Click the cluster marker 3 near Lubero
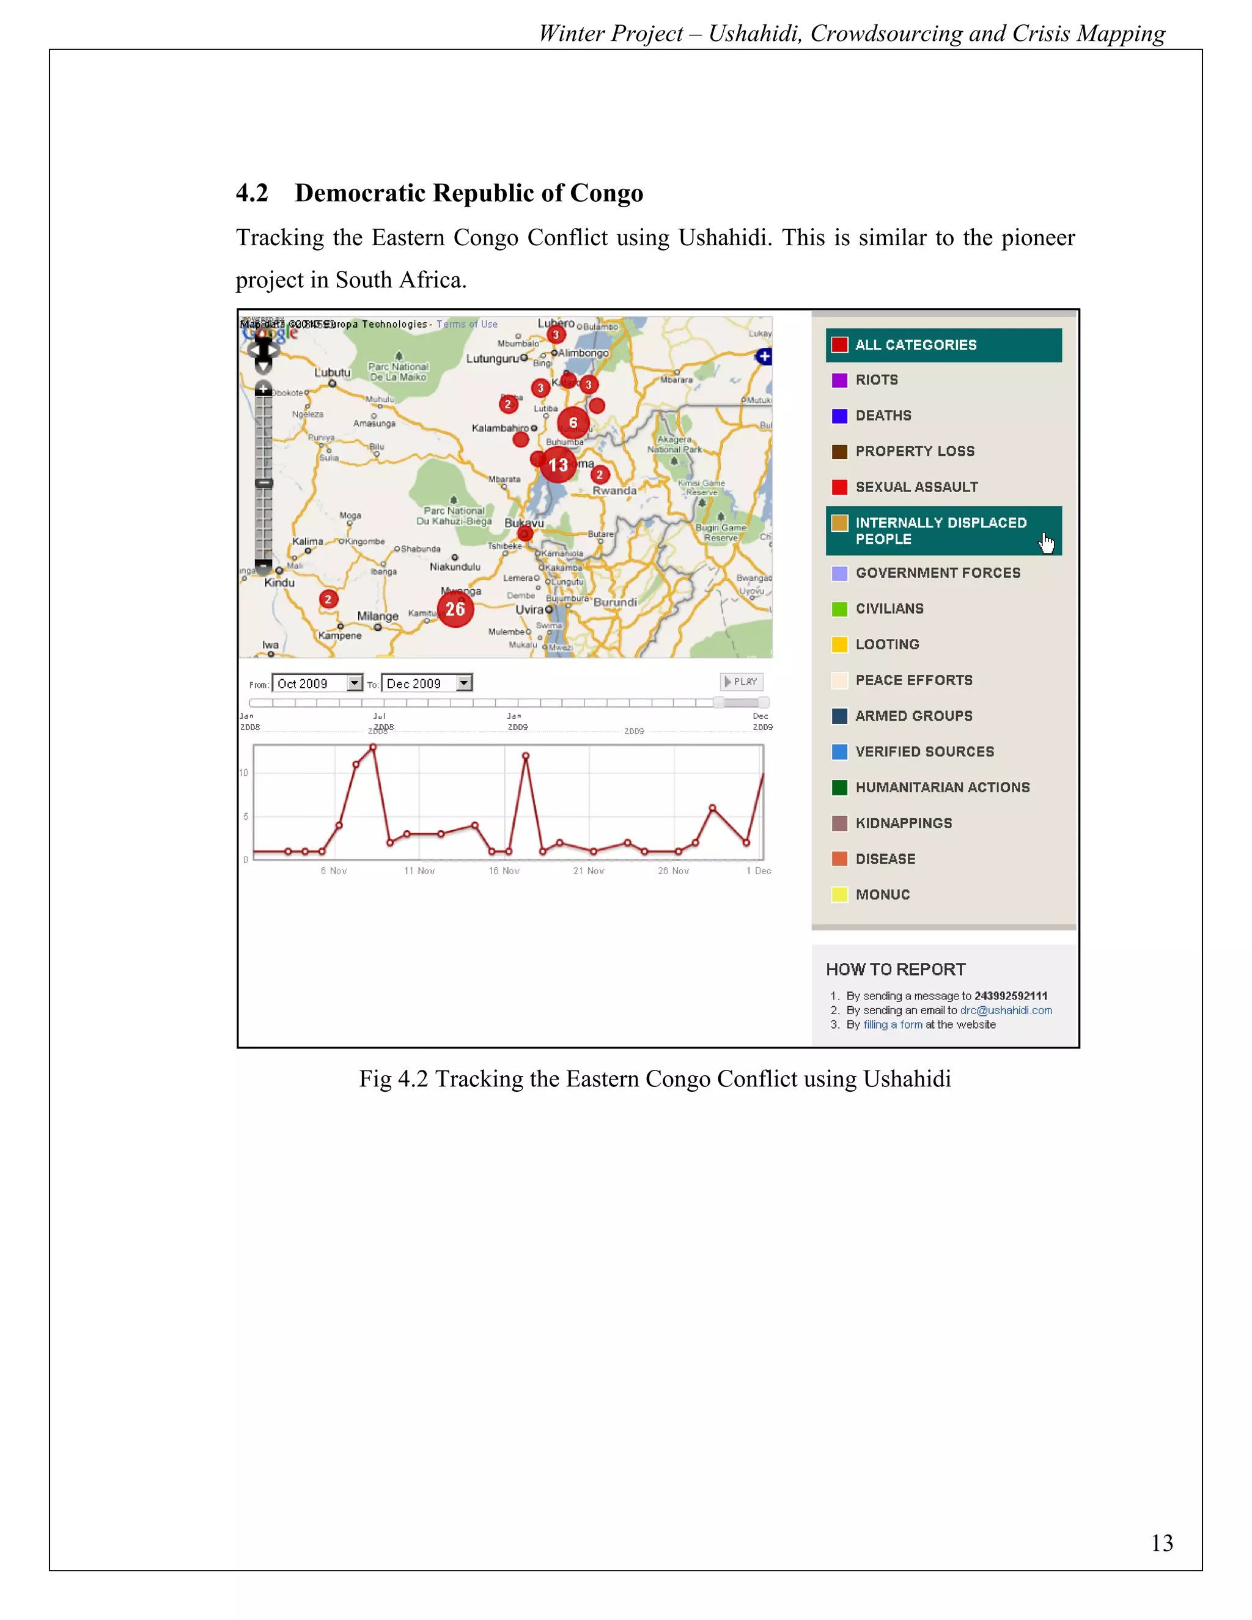 click(x=556, y=334)
